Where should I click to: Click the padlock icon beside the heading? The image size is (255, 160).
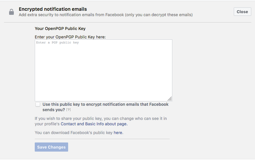pyautogui.click(x=11, y=12)
